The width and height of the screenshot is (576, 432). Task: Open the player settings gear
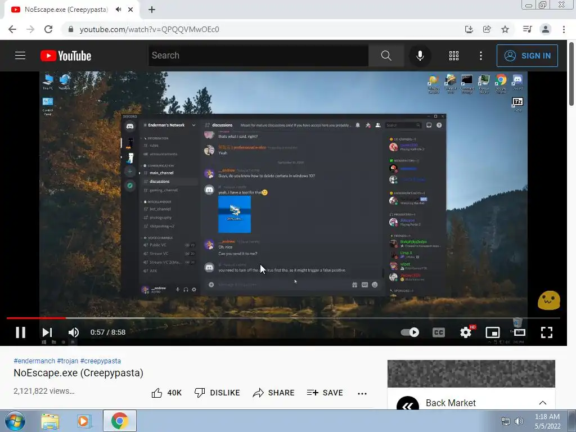click(466, 332)
